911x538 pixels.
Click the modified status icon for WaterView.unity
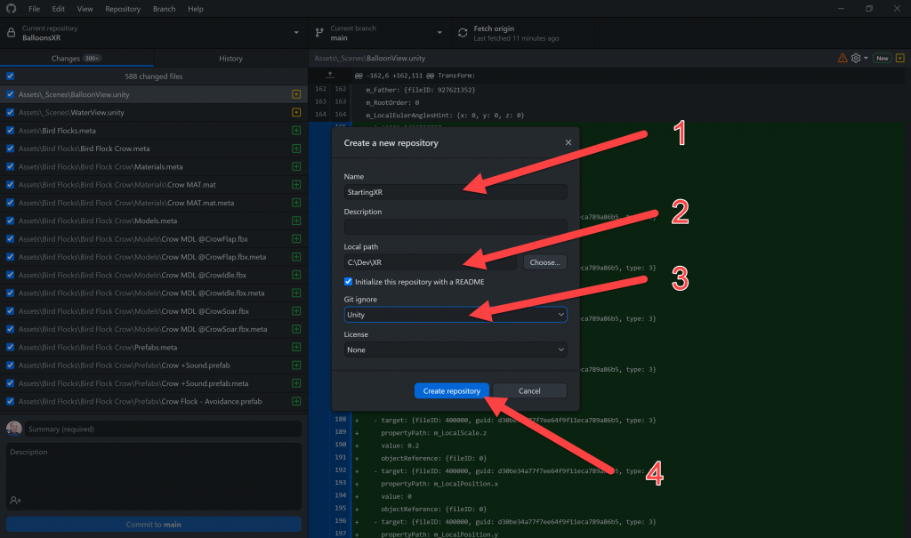pyautogui.click(x=296, y=112)
